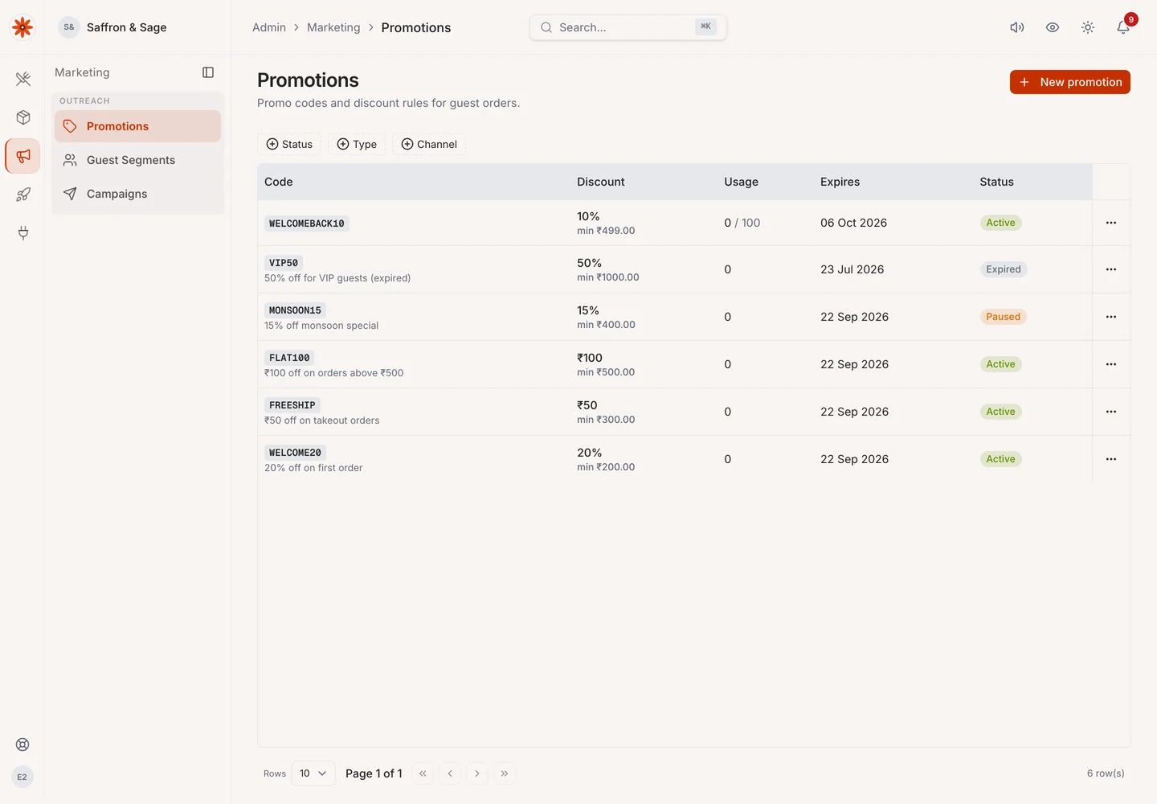Open the Status filter dropdown

point(289,144)
